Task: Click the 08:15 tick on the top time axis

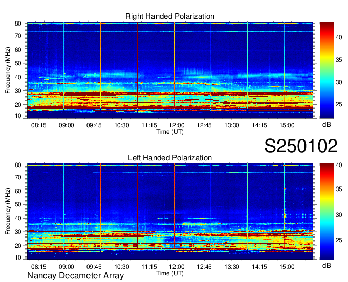Action: point(39,125)
